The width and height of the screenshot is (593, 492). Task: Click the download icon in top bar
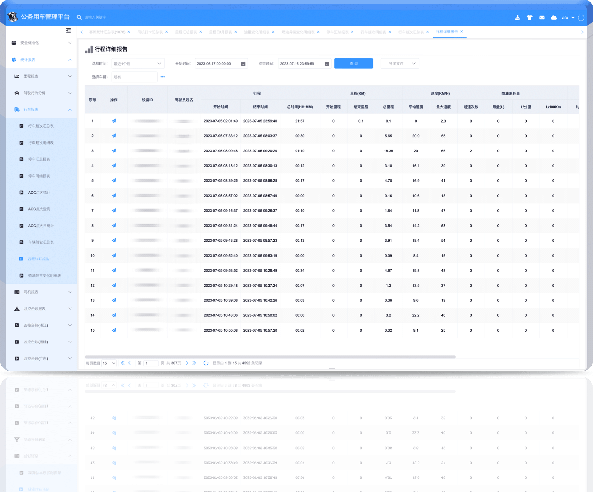coord(518,18)
